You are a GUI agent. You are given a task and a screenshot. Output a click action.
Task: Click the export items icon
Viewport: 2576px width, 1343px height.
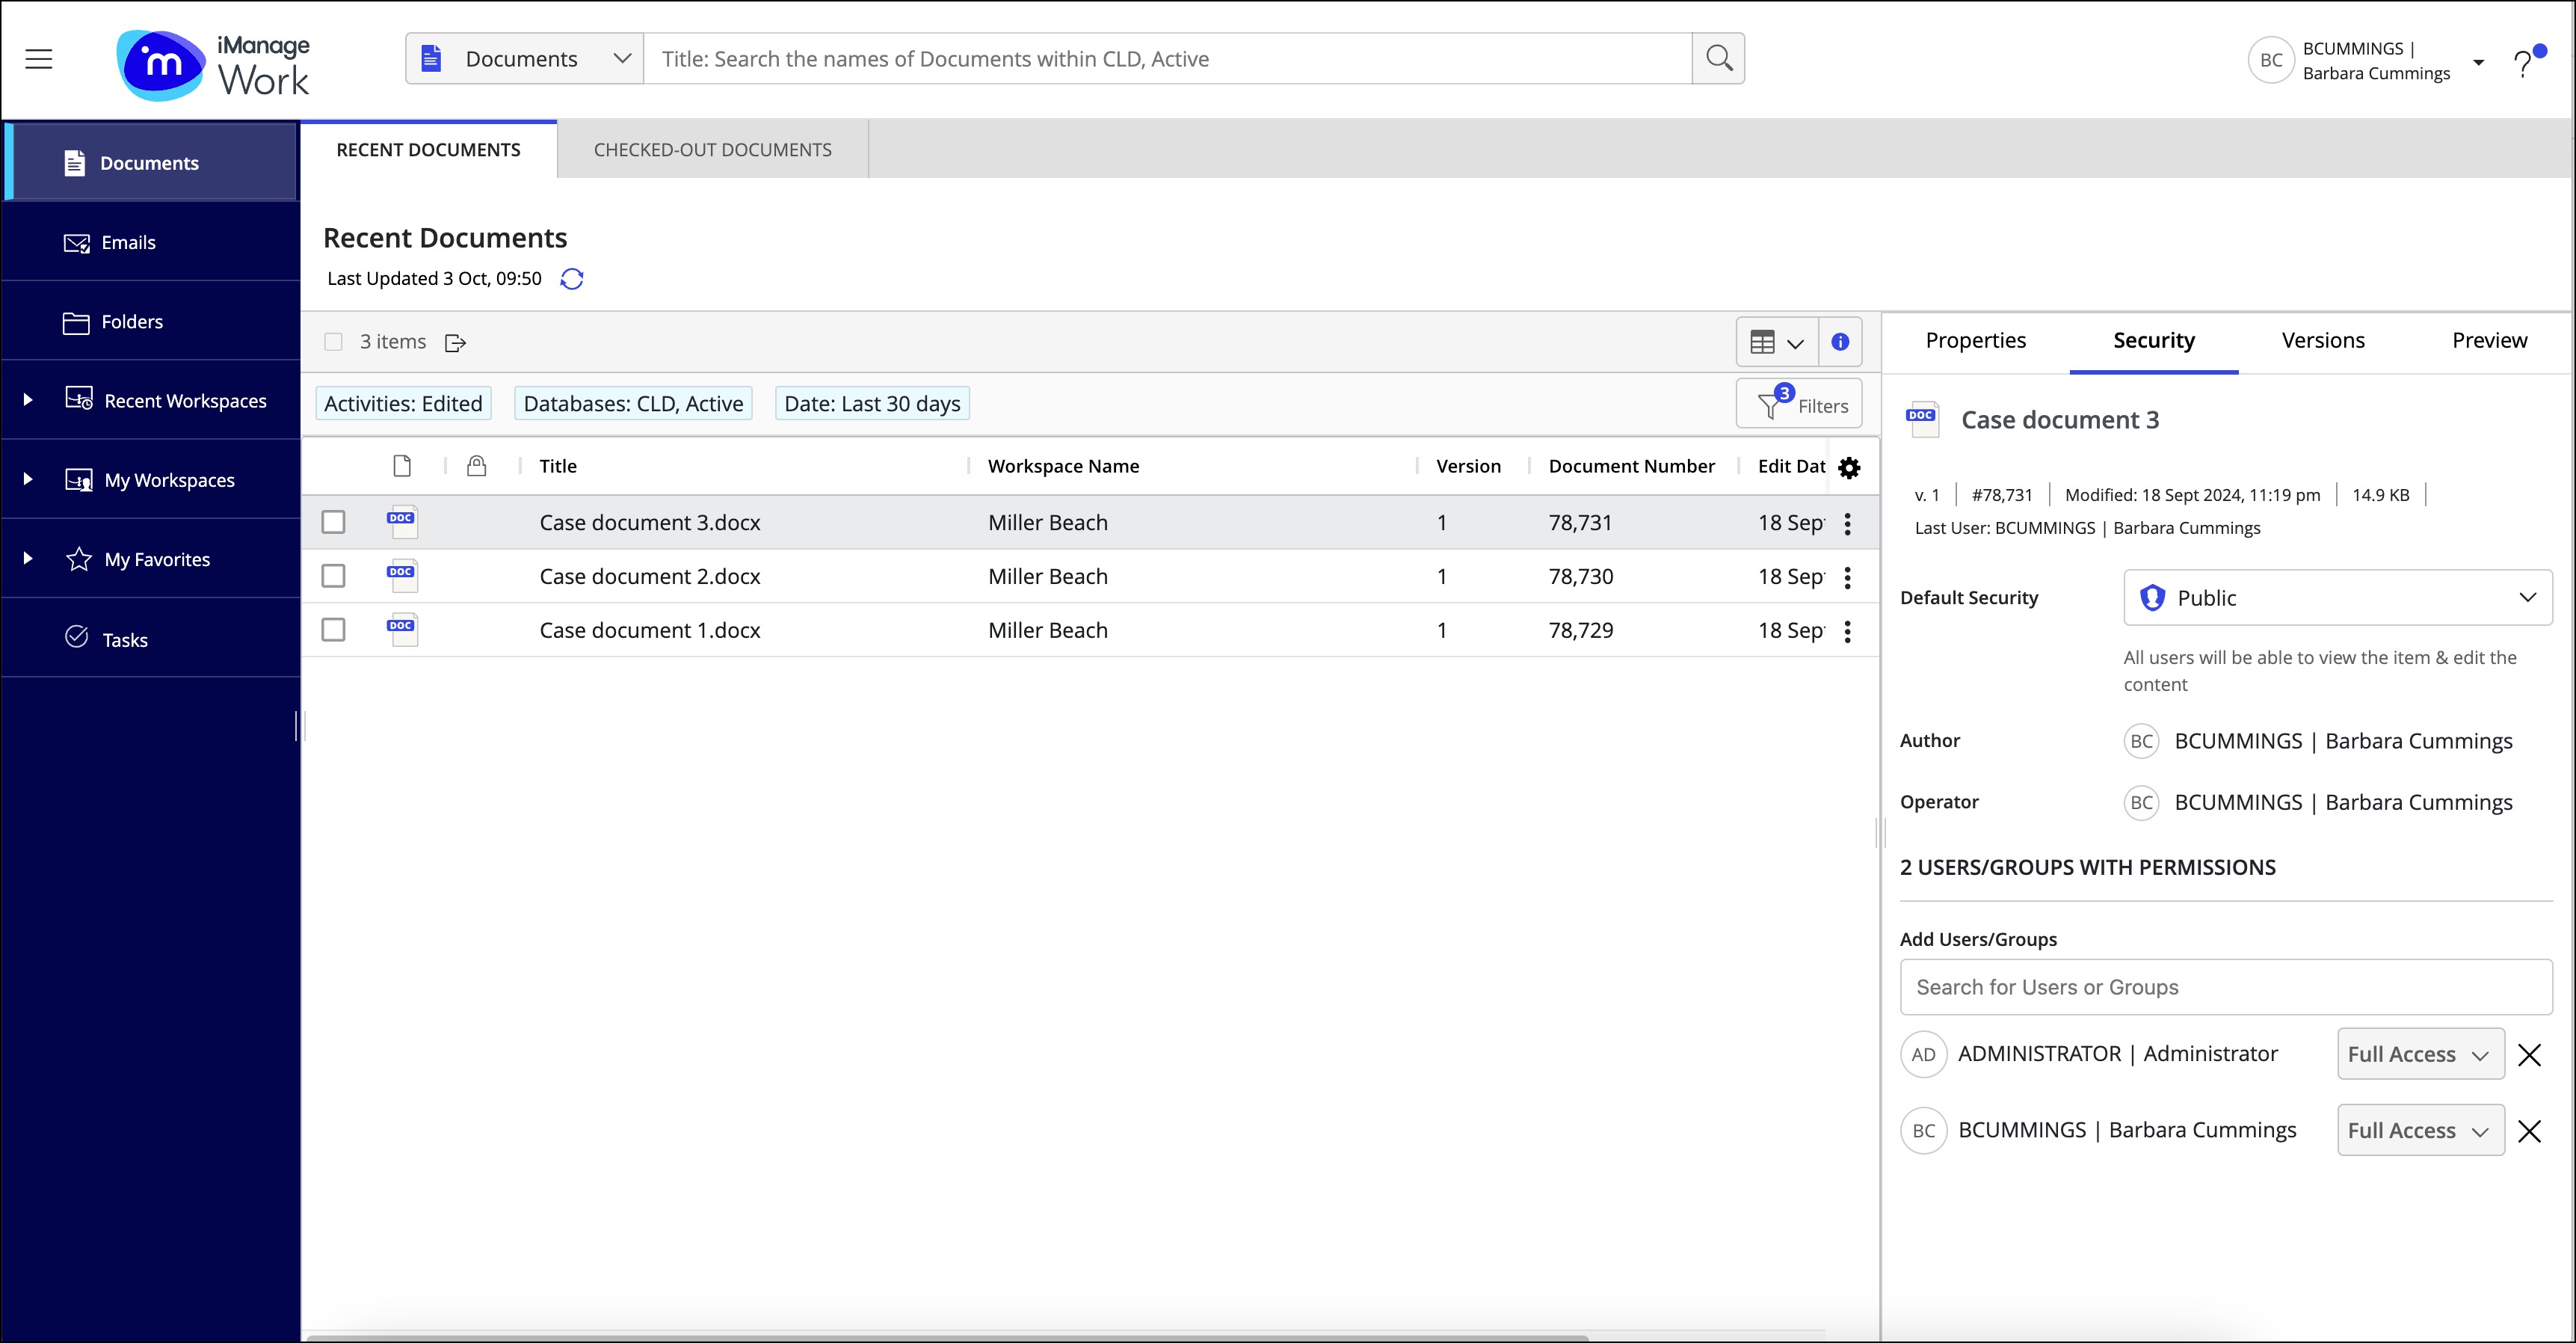click(x=456, y=343)
